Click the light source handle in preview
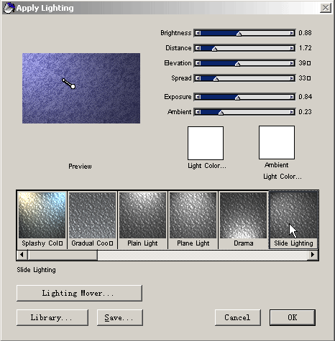Screen dimensions: 335x341 point(73,86)
